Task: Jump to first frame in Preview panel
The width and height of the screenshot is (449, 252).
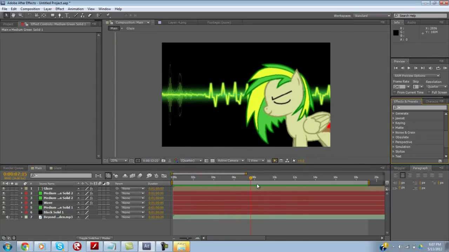Action: tap(396, 68)
